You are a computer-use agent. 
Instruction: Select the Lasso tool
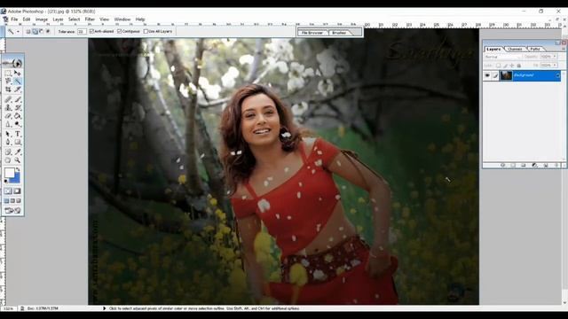coord(8,81)
